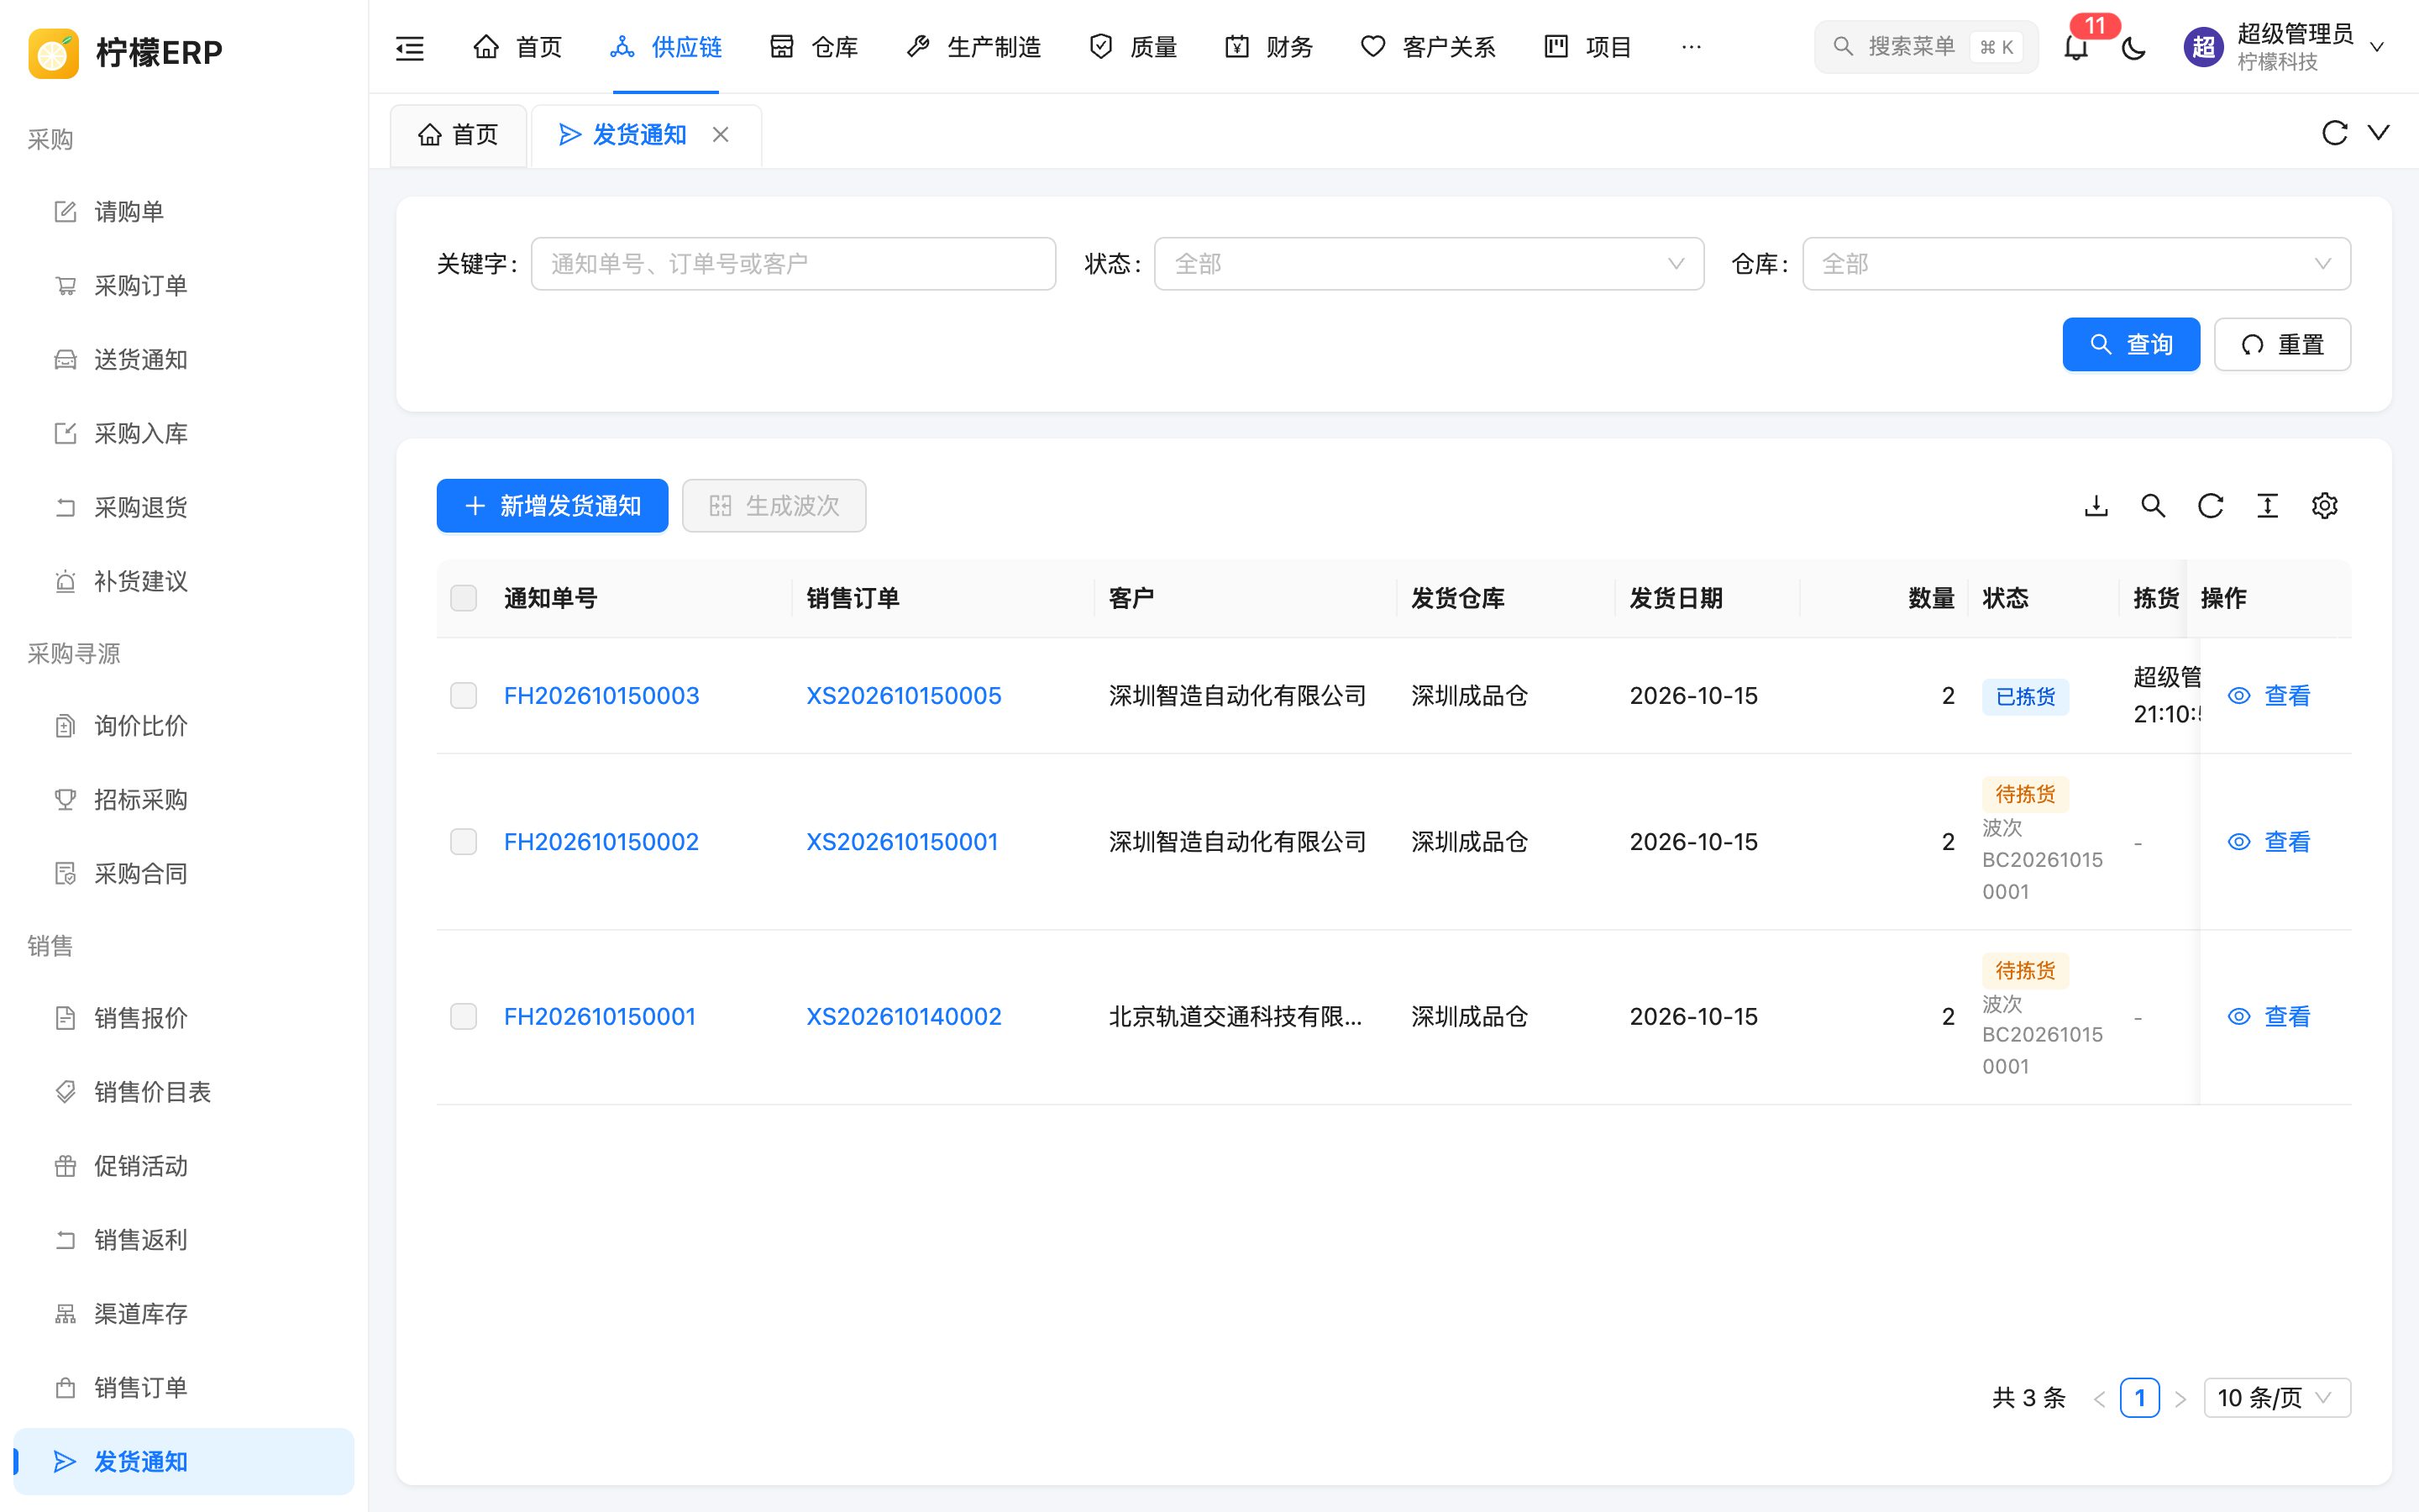Toggle the select-all header checkbox
The width and height of the screenshot is (2419, 1512).
tap(464, 598)
